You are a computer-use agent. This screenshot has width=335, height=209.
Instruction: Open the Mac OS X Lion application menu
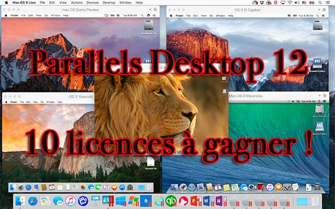point(24,3)
